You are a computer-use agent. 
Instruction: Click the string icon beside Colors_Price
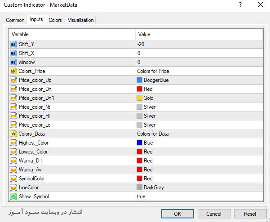tap(13, 71)
